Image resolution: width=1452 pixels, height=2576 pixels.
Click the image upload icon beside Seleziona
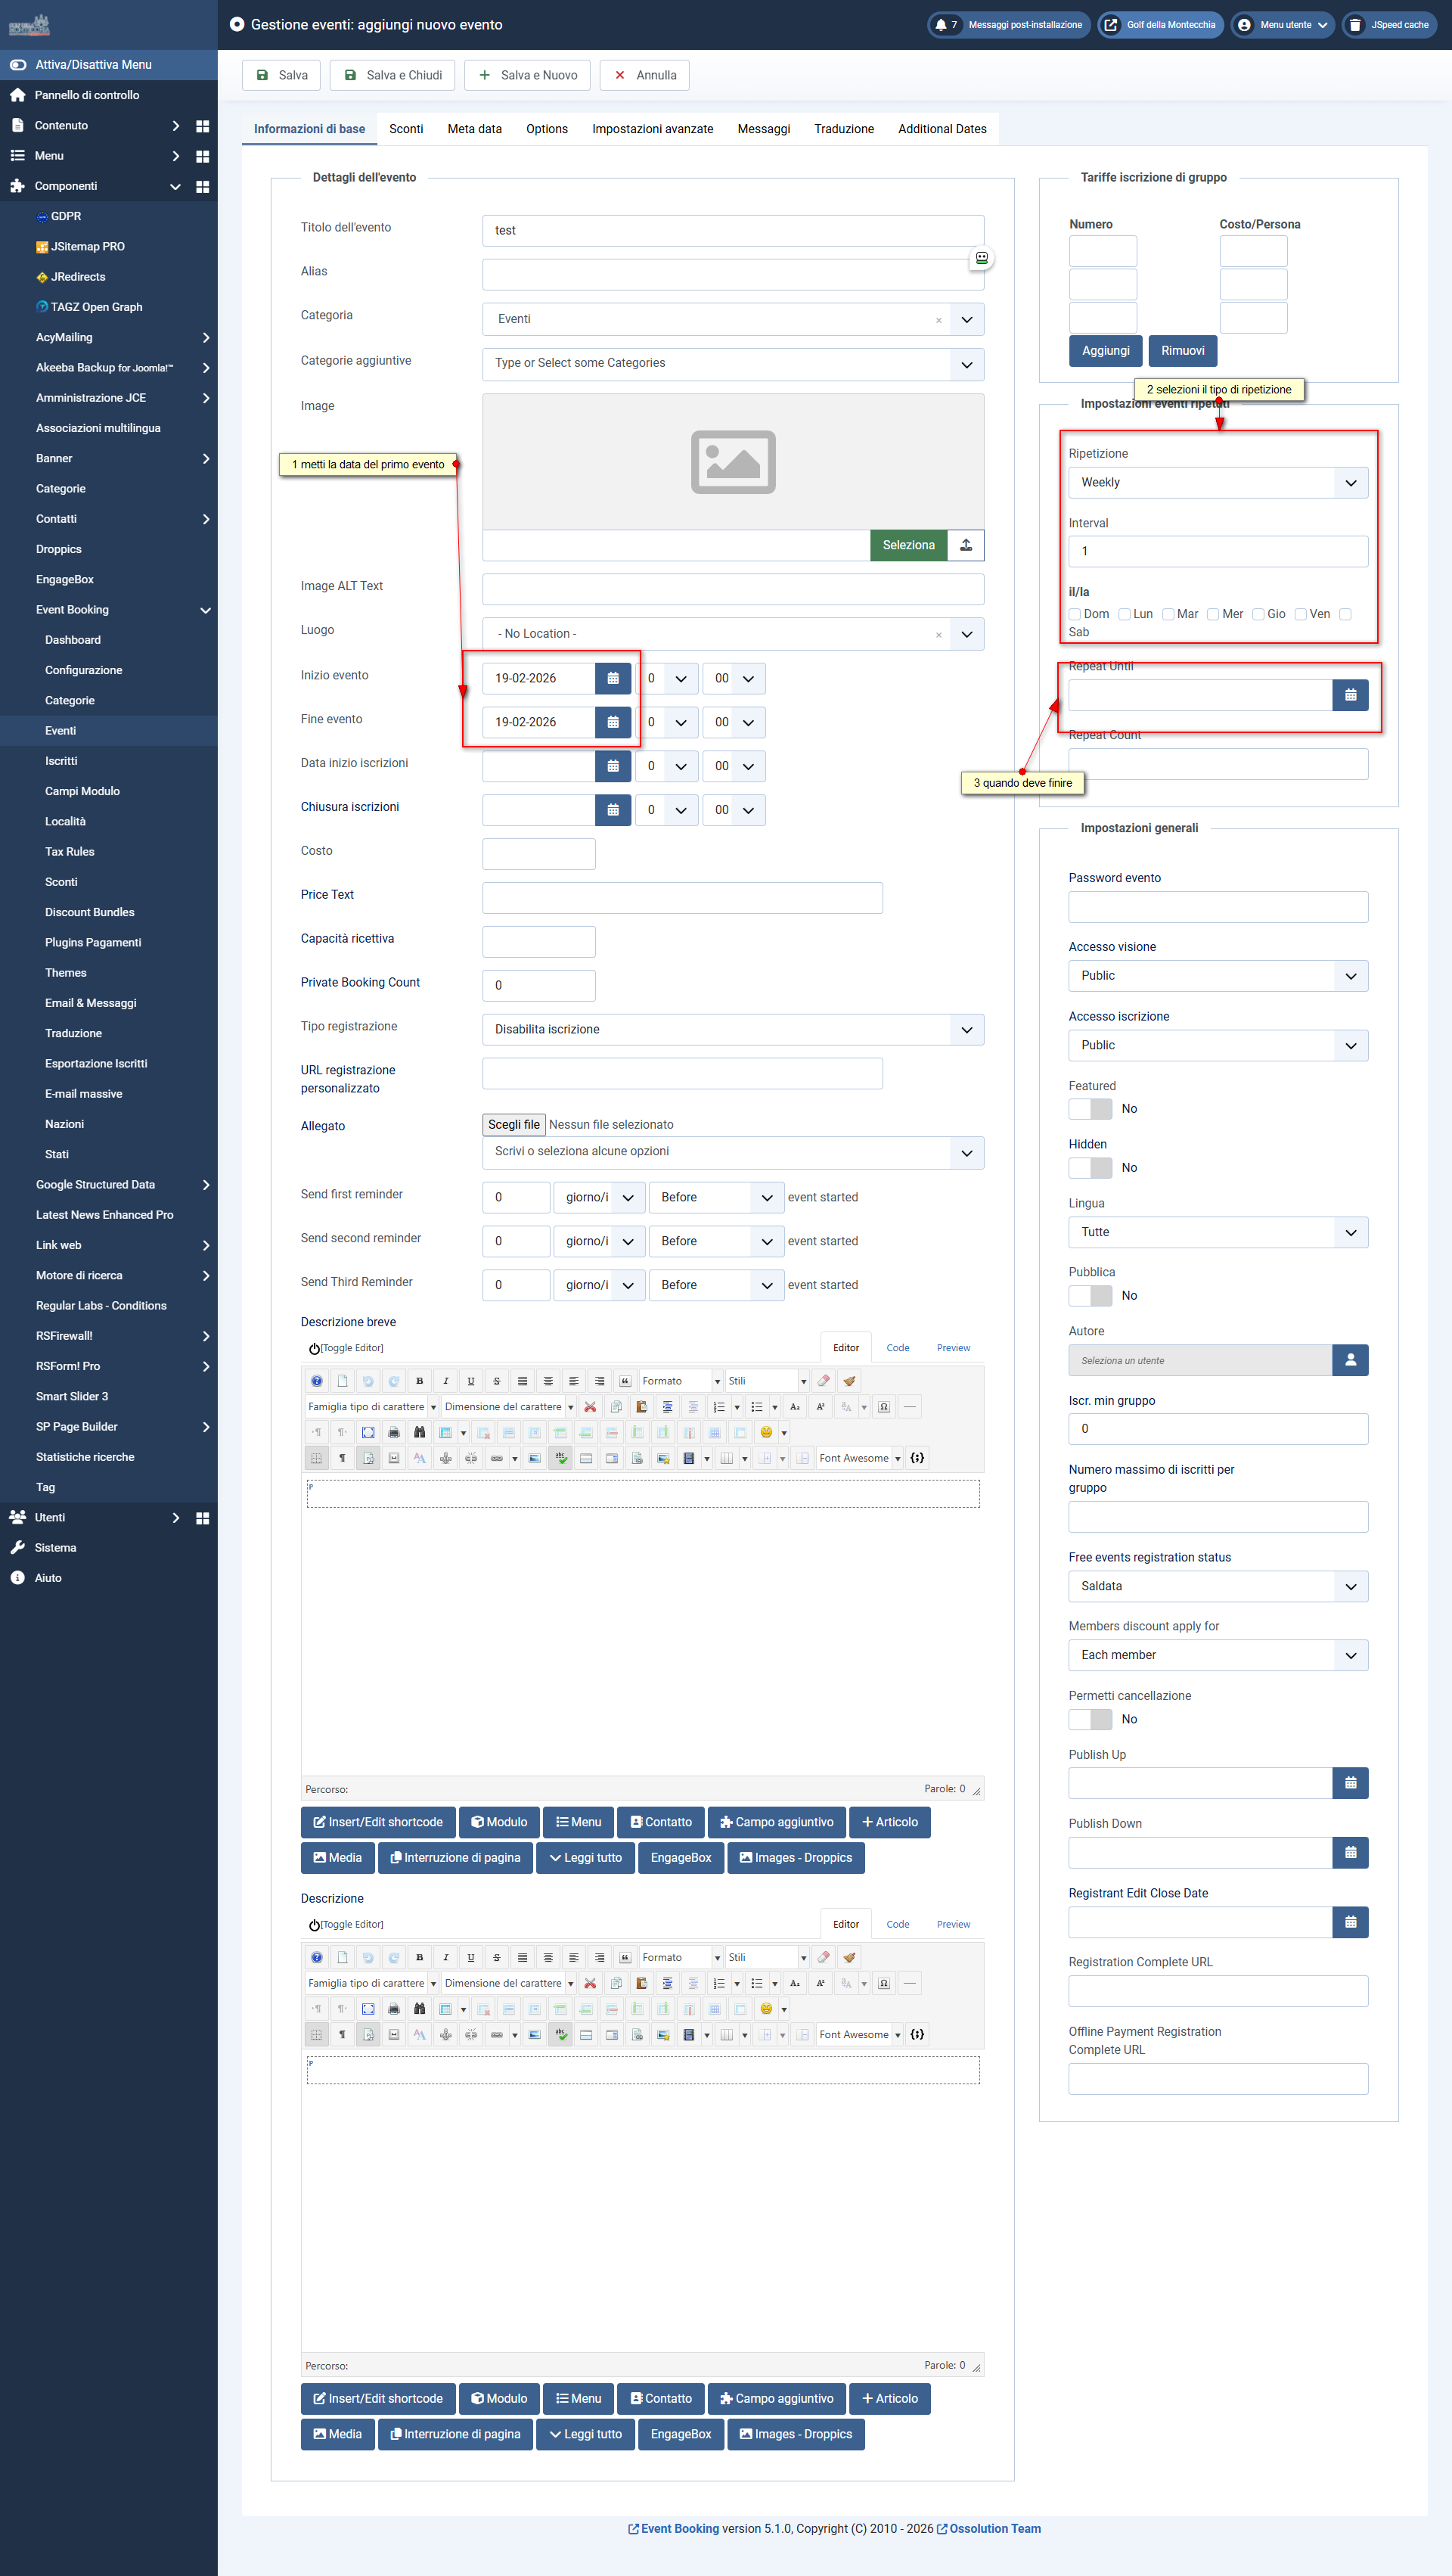coord(965,545)
